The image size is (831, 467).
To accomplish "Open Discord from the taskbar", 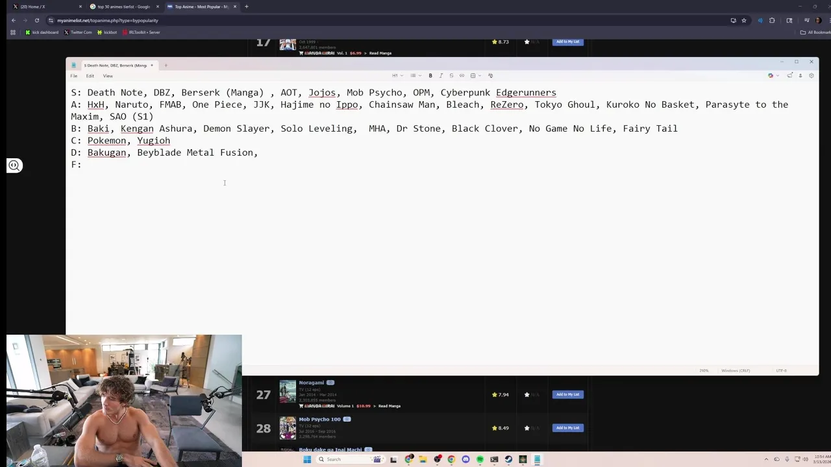I will click(465, 459).
